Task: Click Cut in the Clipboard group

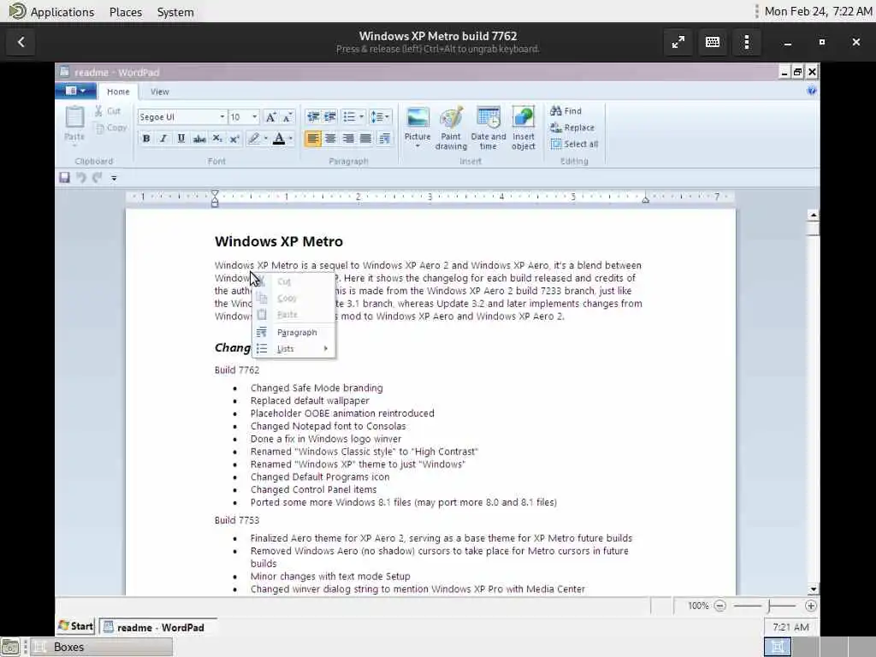Action: pyautogui.click(x=108, y=110)
